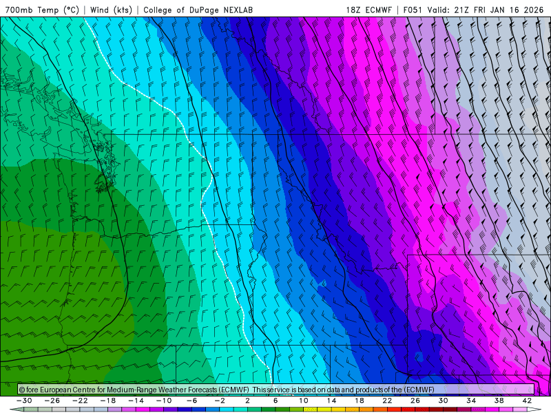Click the legend value 6

tap(275, 401)
